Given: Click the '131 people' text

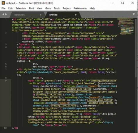Looking at the screenshot, I should (110, 114).
